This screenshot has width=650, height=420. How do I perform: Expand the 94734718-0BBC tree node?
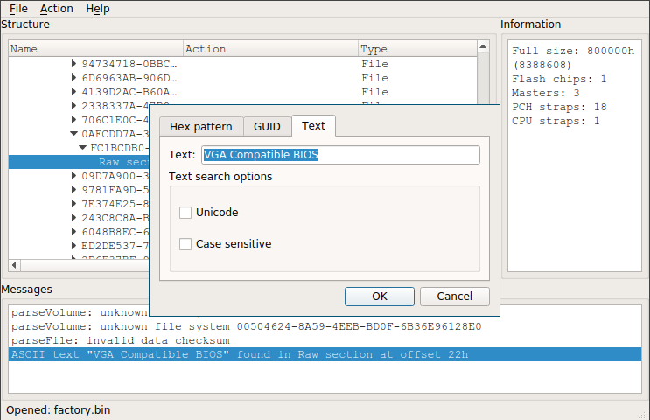coord(73,63)
